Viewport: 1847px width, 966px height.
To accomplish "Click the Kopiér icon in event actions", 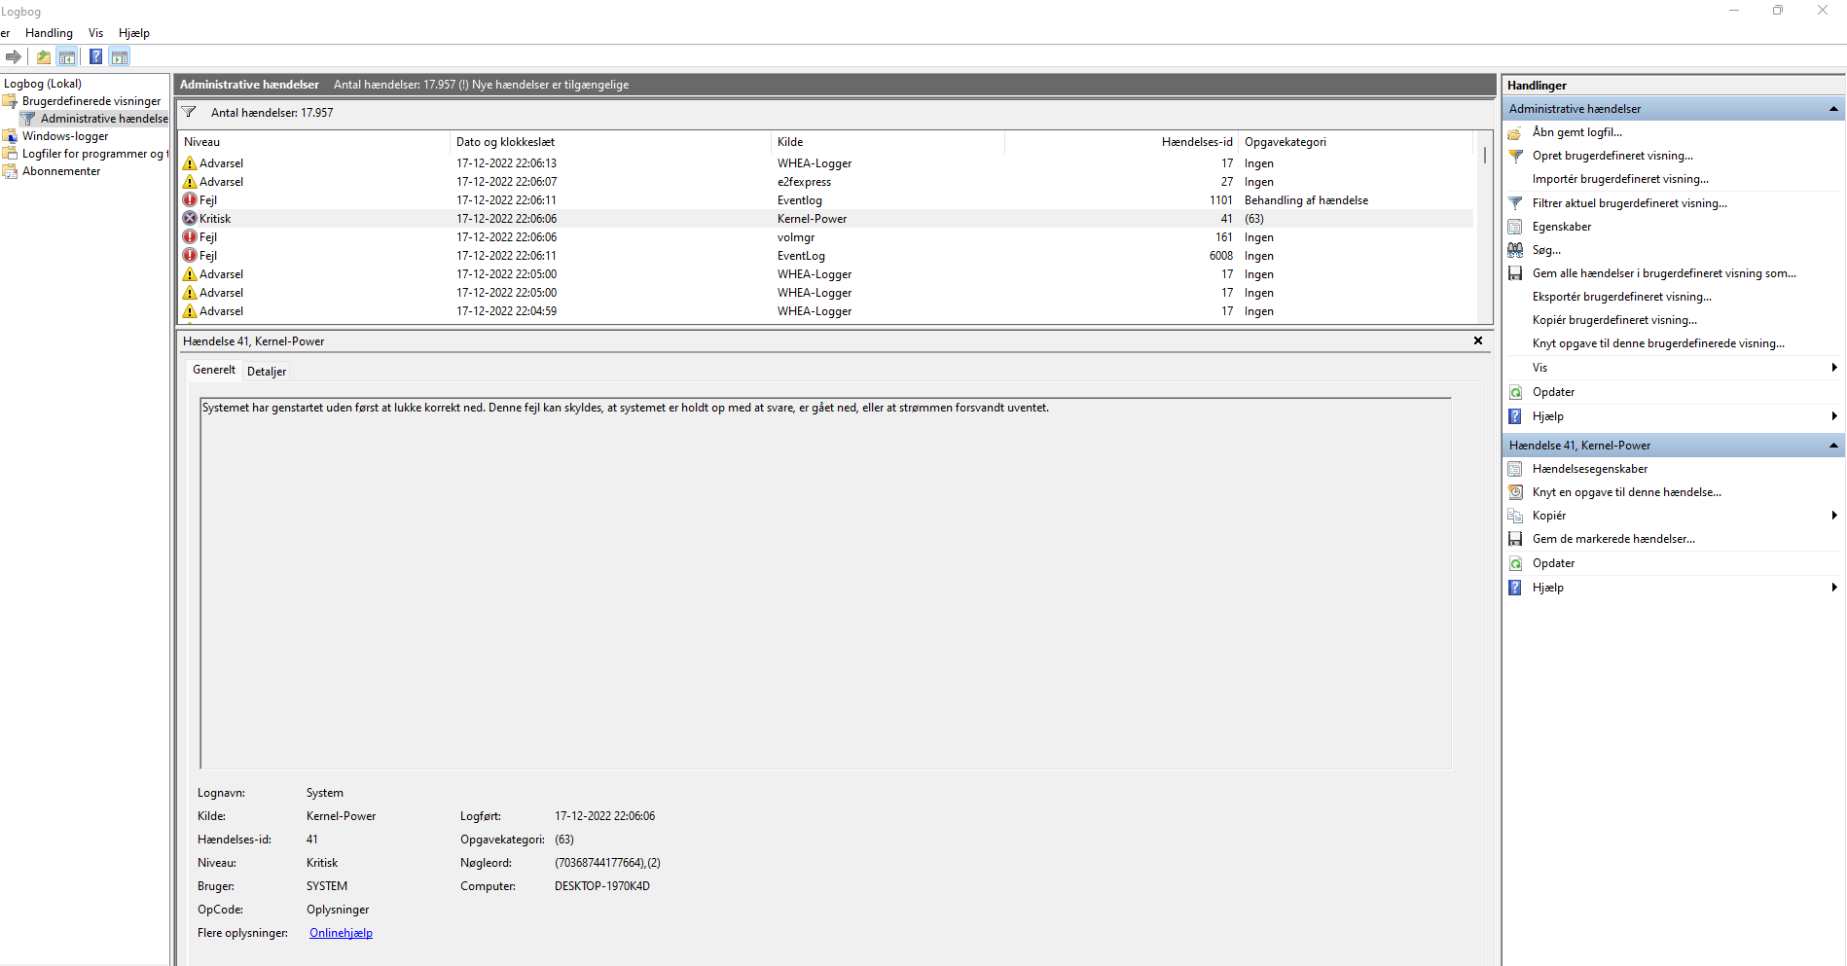I will pyautogui.click(x=1515, y=516).
